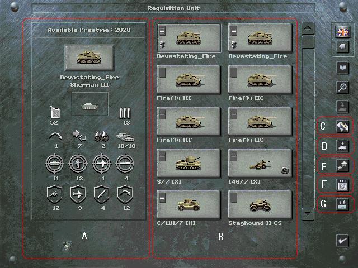Open the book reference icon

click(x=343, y=68)
